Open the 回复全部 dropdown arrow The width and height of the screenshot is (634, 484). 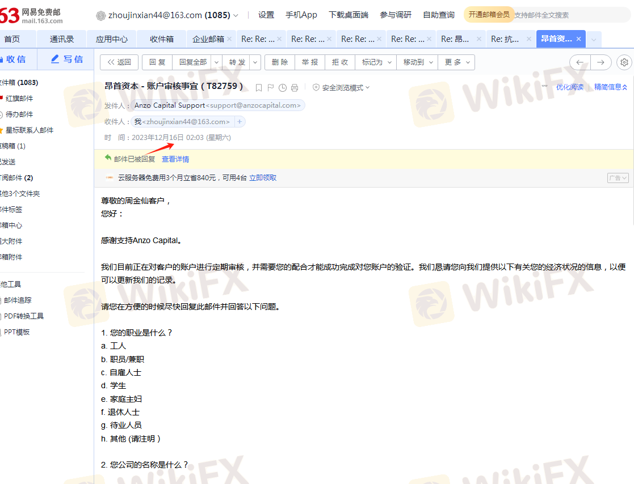(216, 62)
